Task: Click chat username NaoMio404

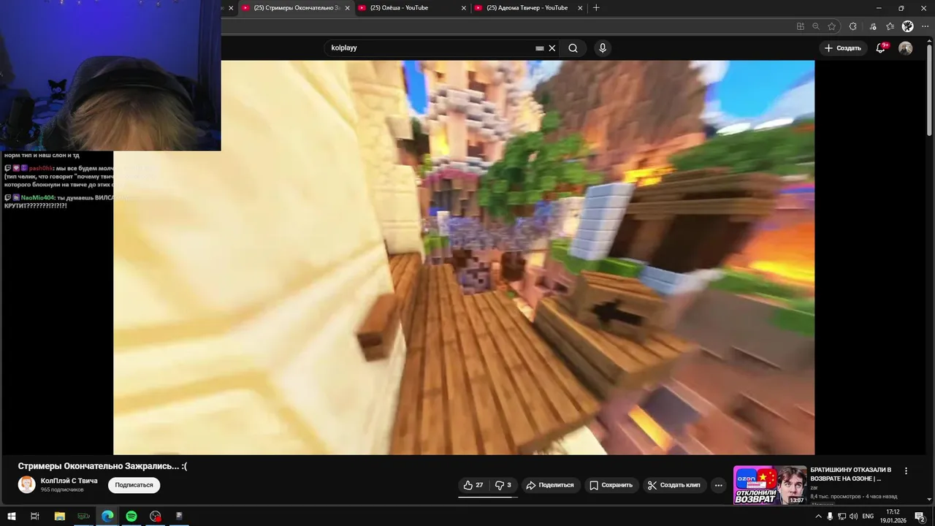Action: click(38, 198)
